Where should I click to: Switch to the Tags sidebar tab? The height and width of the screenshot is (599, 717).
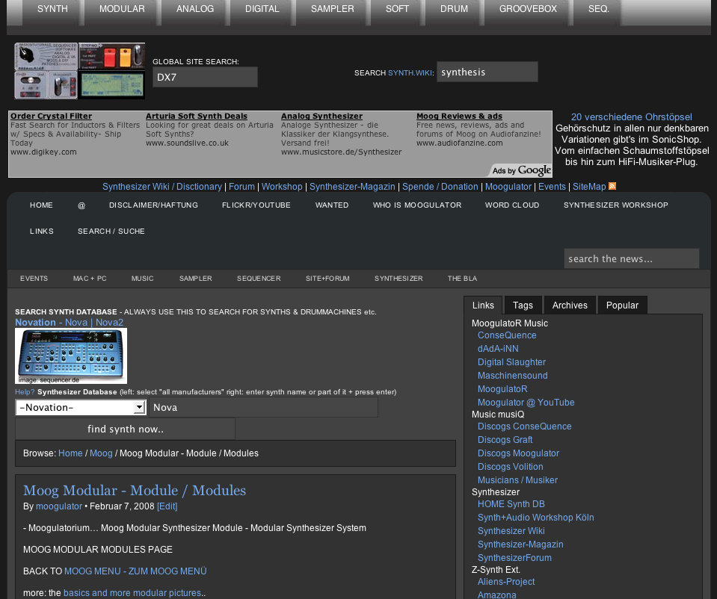[x=523, y=305]
